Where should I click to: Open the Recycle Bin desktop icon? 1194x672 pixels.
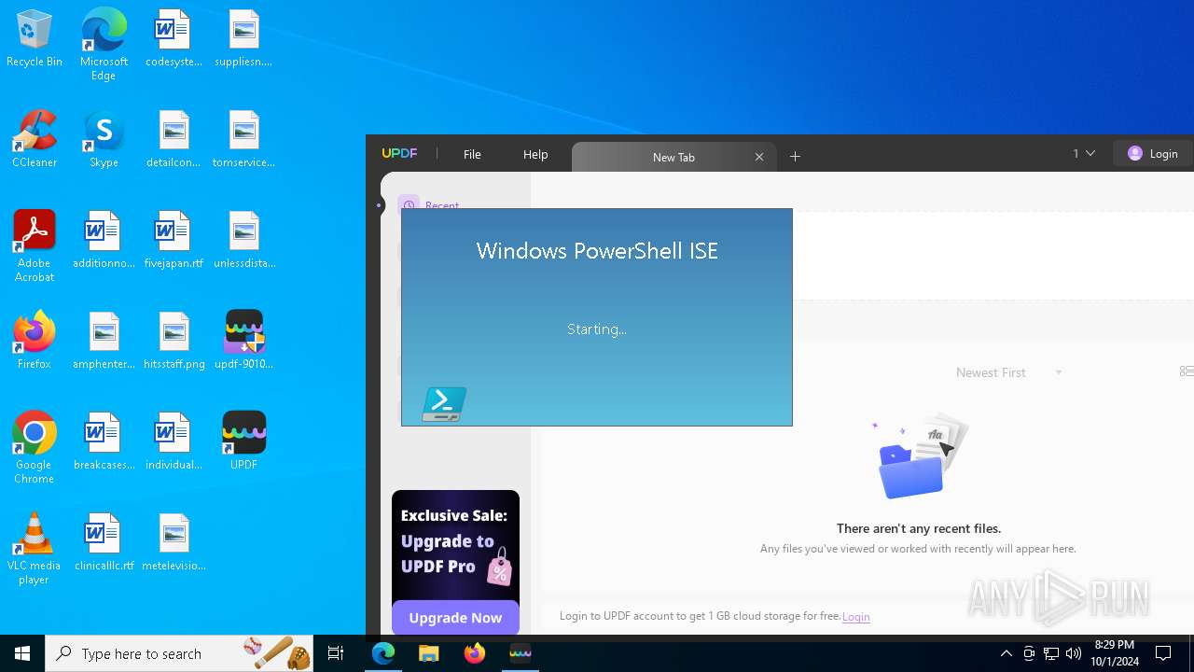tap(35, 39)
